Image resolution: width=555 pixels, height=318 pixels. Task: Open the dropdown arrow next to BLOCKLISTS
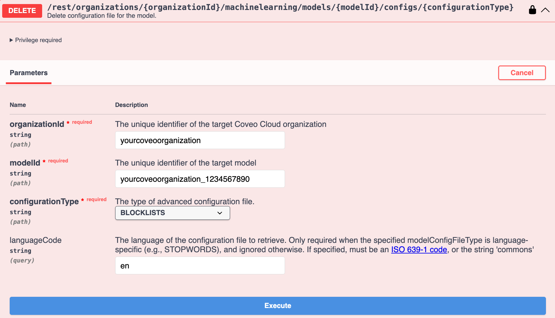point(220,213)
